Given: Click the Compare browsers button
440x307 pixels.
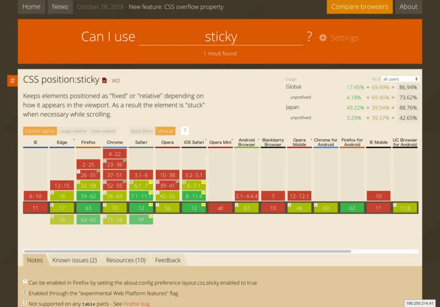Looking at the screenshot, I should click(359, 7).
